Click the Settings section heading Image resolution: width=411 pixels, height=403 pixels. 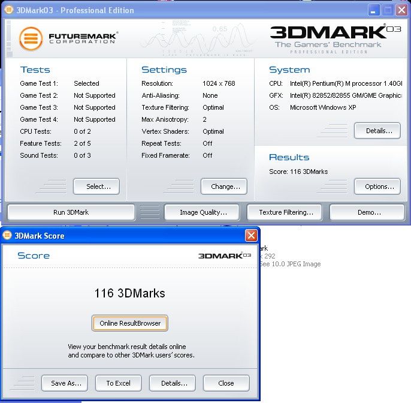[164, 70]
